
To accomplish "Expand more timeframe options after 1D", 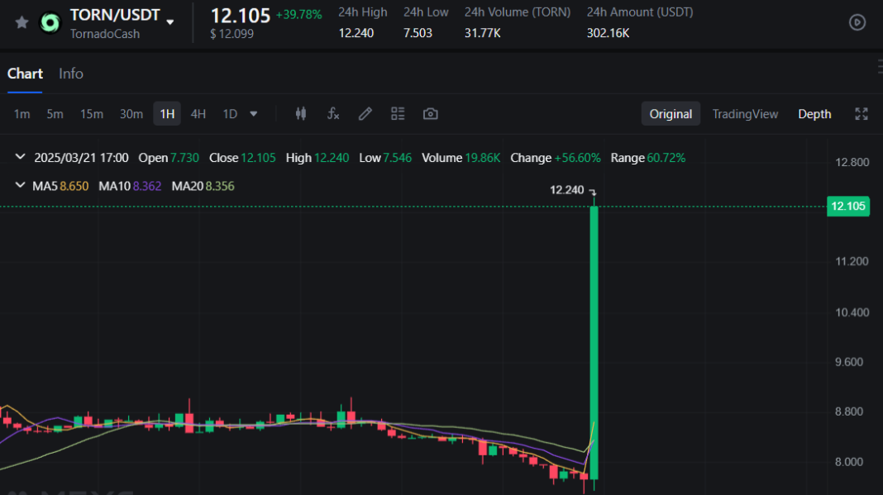I will click(254, 114).
